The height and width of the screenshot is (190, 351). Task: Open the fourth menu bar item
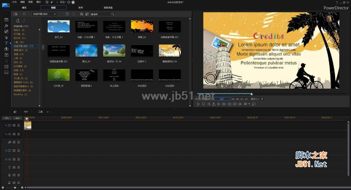(39, 2)
